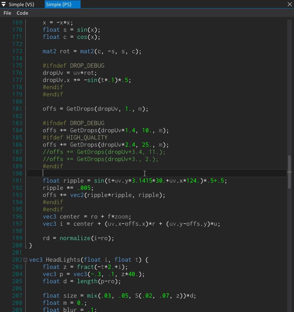
Task: Open the File menu
Action: click(8, 13)
